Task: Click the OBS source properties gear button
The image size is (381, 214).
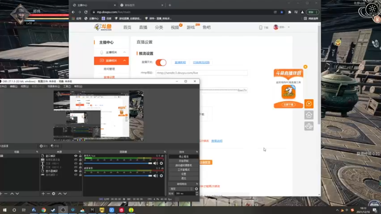Action: pyautogui.click(x=44, y=146)
